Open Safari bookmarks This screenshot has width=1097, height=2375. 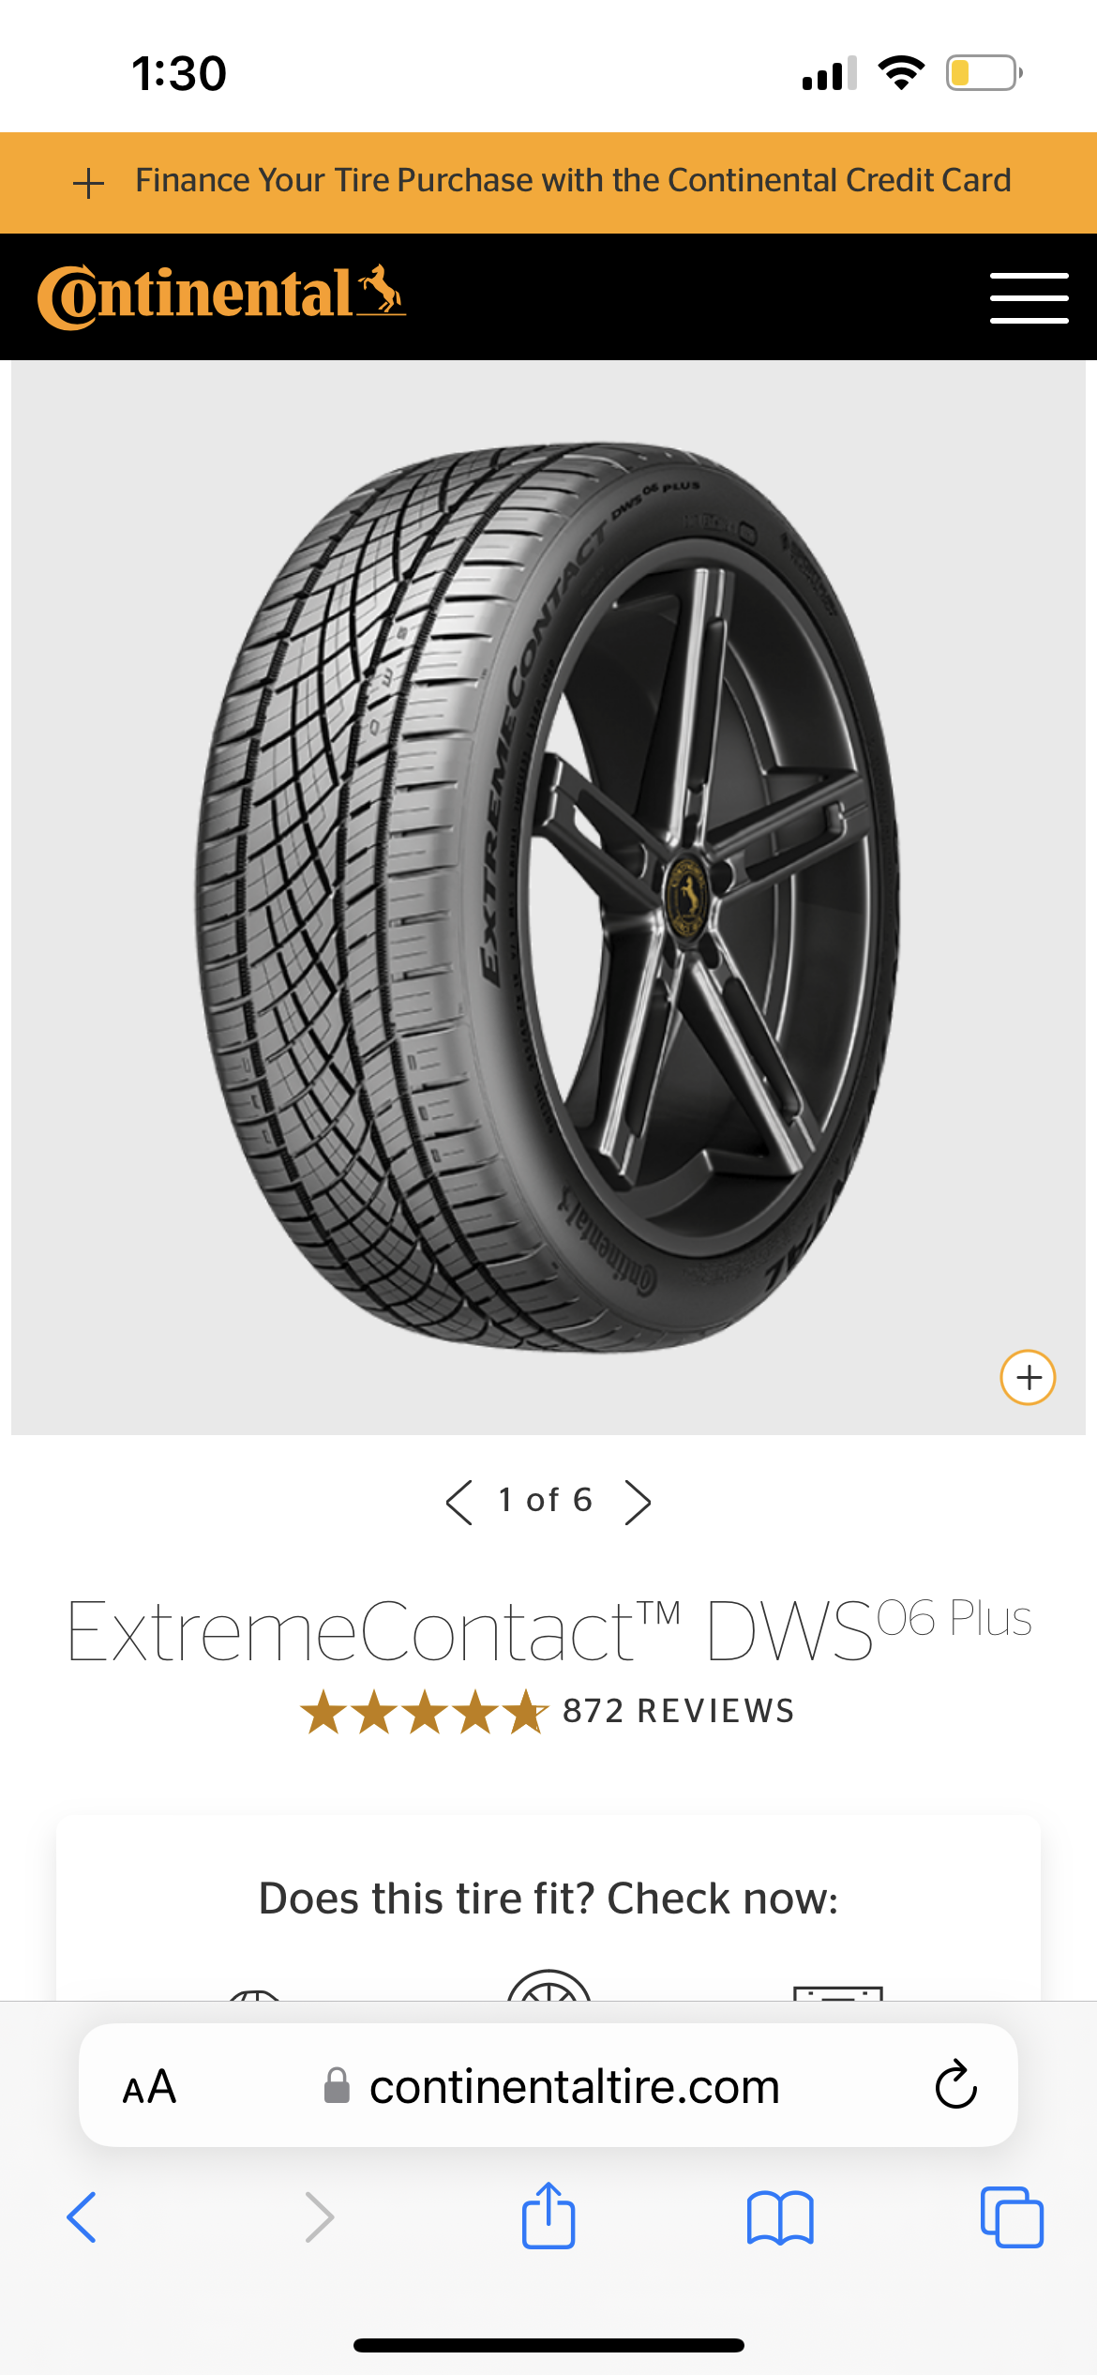click(780, 2217)
